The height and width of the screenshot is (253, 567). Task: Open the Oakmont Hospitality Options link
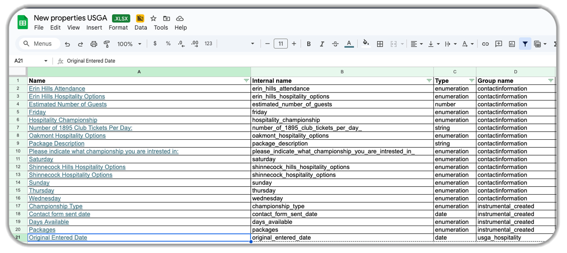(67, 136)
